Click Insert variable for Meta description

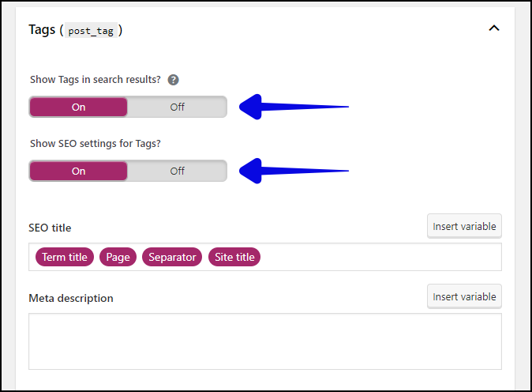click(464, 296)
